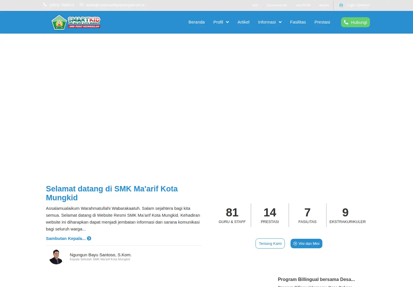
Task: Click the Visi dan Misi button
Action: [x=306, y=244]
